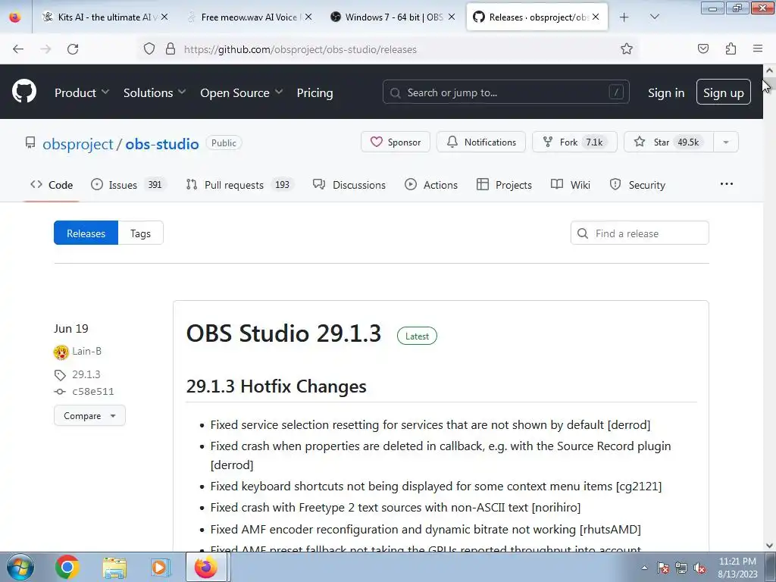Select the Releases button
Screen dimensions: 776x582
click(x=86, y=233)
